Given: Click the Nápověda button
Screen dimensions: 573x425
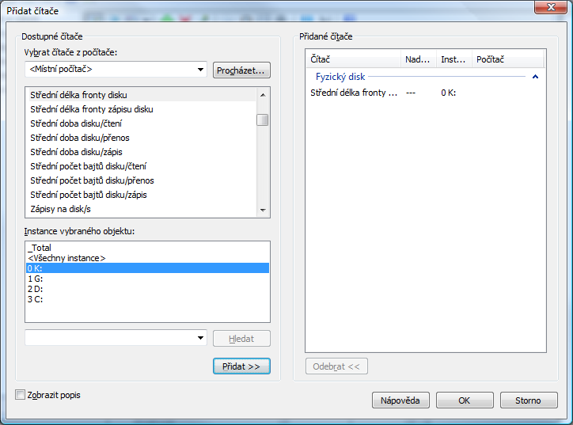Looking at the screenshot, I should [x=400, y=400].
